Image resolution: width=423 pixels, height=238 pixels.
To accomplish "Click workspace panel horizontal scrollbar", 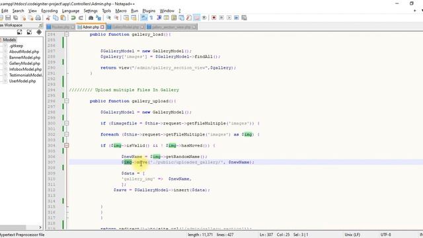I will pos(13,227).
